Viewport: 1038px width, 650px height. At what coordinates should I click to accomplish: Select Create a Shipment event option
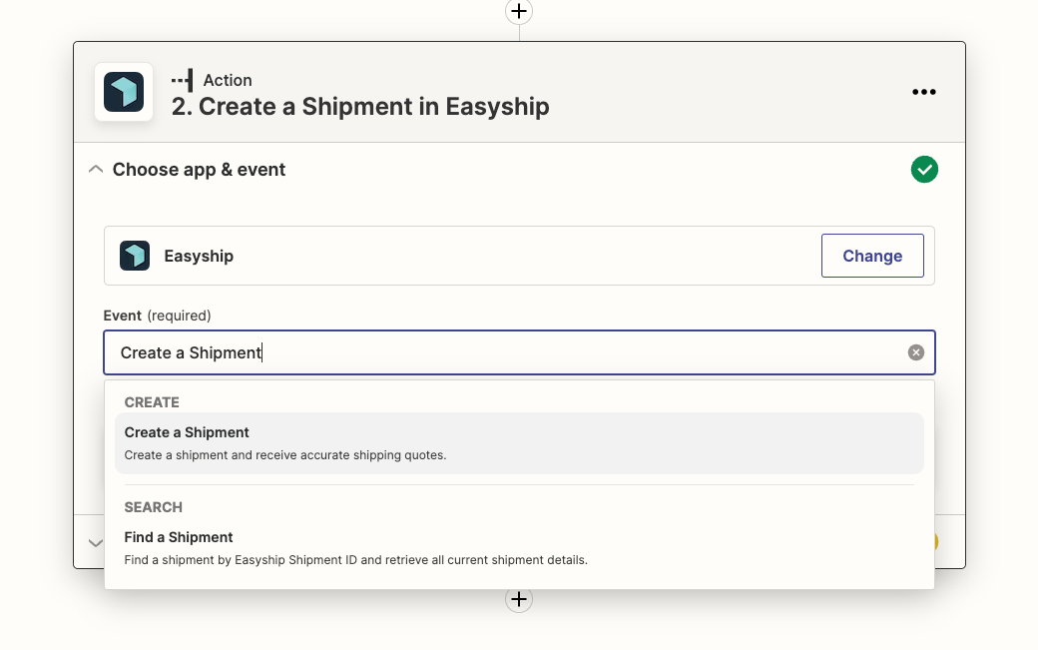(519, 443)
